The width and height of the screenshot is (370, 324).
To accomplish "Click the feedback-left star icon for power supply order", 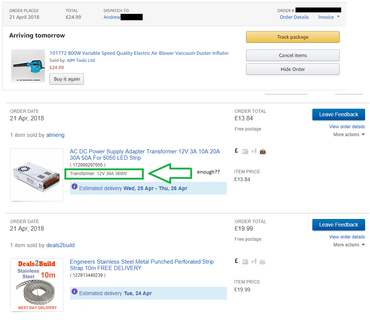I will tap(254, 151).
